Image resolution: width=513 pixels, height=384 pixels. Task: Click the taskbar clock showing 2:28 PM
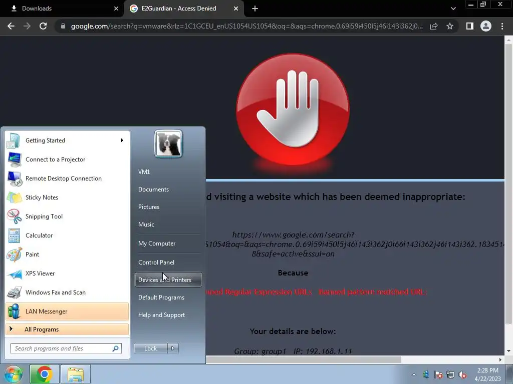coord(487,374)
